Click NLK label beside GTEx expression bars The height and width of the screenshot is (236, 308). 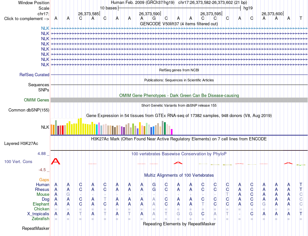pos(45,127)
